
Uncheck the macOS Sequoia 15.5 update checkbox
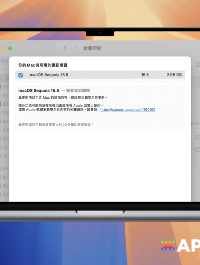point(21,75)
